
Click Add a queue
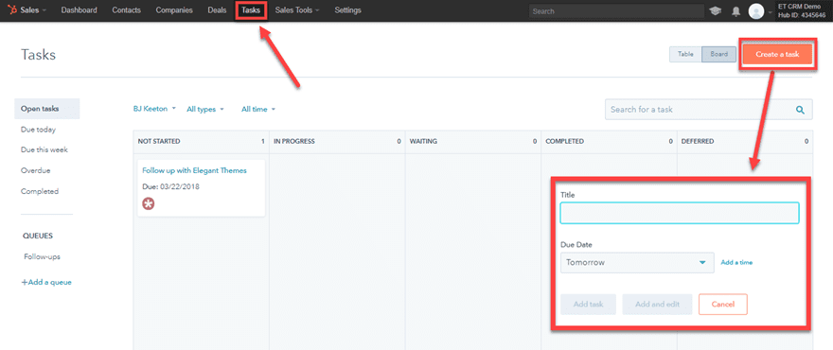pyautogui.click(x=46, y=282)
